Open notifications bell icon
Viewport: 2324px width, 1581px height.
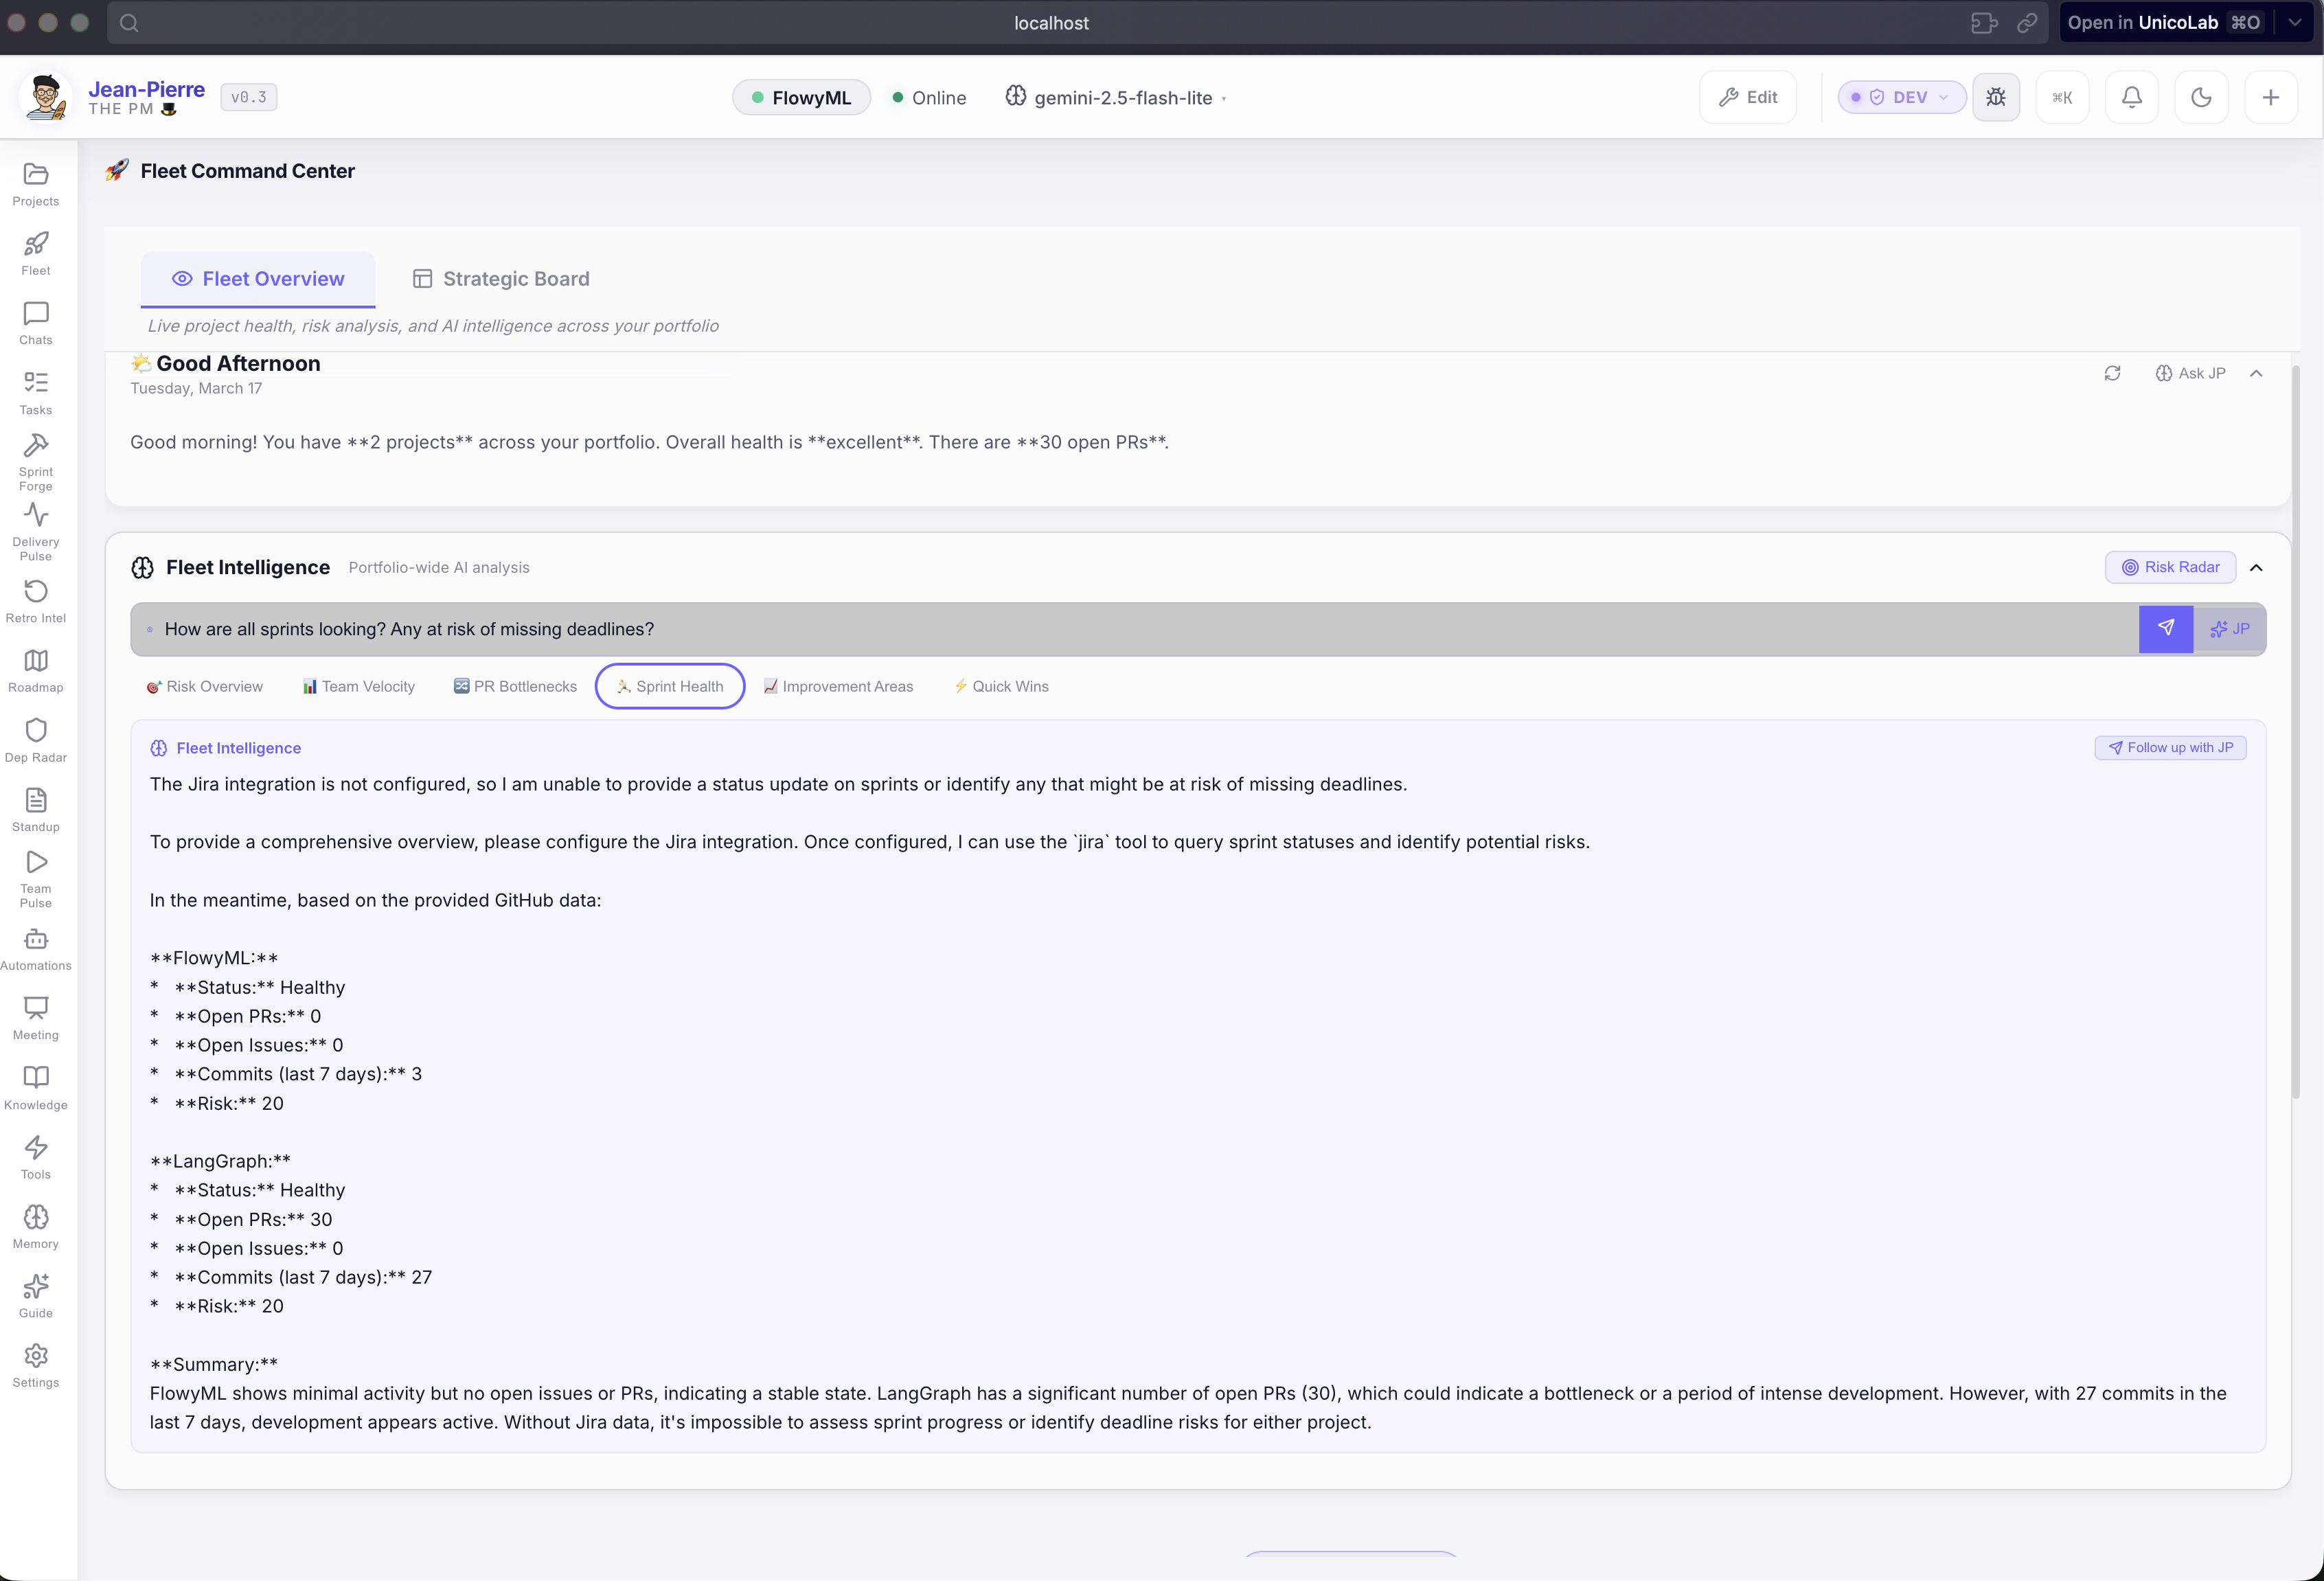pyautogui.click(x=2131, y=97)
